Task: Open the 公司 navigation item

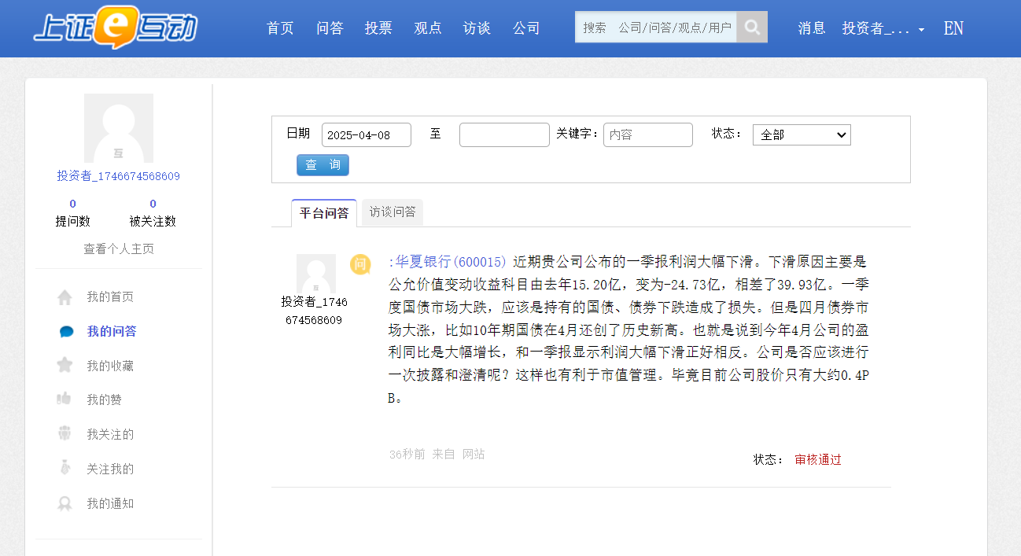Action: pos(526,28)
